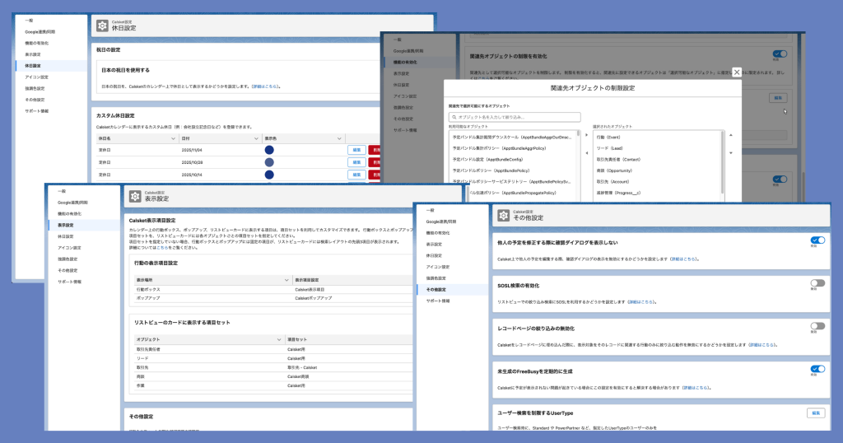Click the オブジェクト名 search field in dialog
The height and width of the screenshot is (443, 843).
(x=515, y=117)
